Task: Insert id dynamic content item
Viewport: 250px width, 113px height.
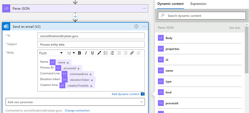Action: click(x=200, y=60)
